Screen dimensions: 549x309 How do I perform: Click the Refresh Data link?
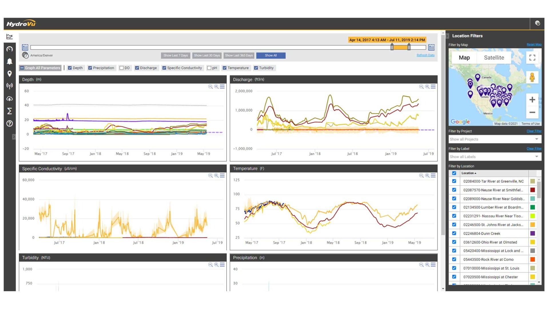425,55
